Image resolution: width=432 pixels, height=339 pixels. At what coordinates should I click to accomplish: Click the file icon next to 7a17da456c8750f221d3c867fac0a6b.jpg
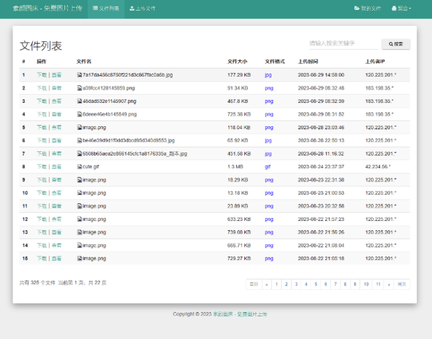coord(79,75)
